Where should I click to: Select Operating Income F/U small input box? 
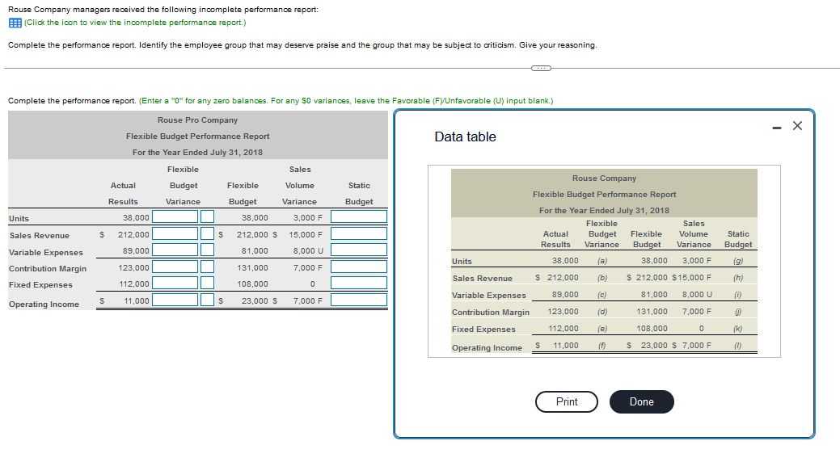pos(207,300)
